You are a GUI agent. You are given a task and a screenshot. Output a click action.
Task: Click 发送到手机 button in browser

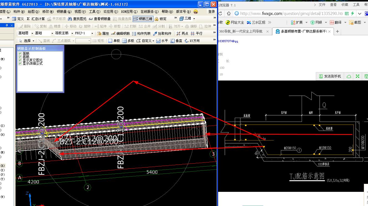click(x=330, y=76)
